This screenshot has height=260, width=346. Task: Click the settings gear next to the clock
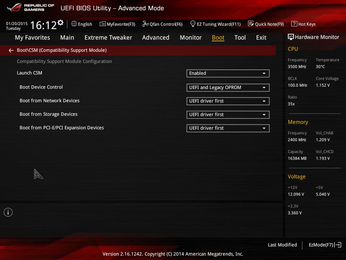click(60, 23)
